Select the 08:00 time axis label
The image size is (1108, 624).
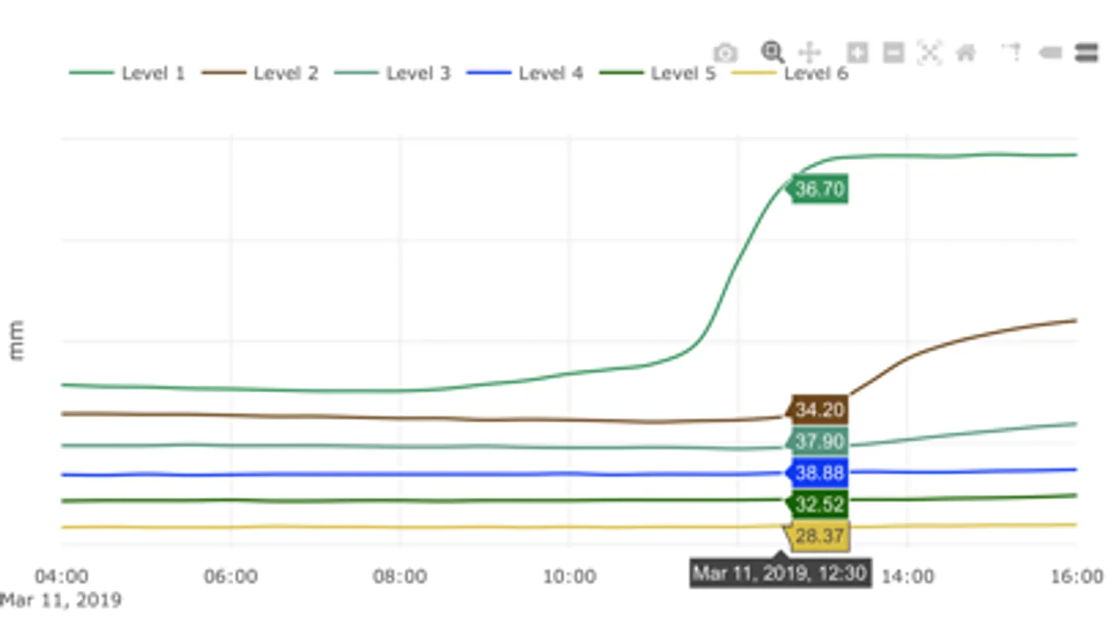400,576
